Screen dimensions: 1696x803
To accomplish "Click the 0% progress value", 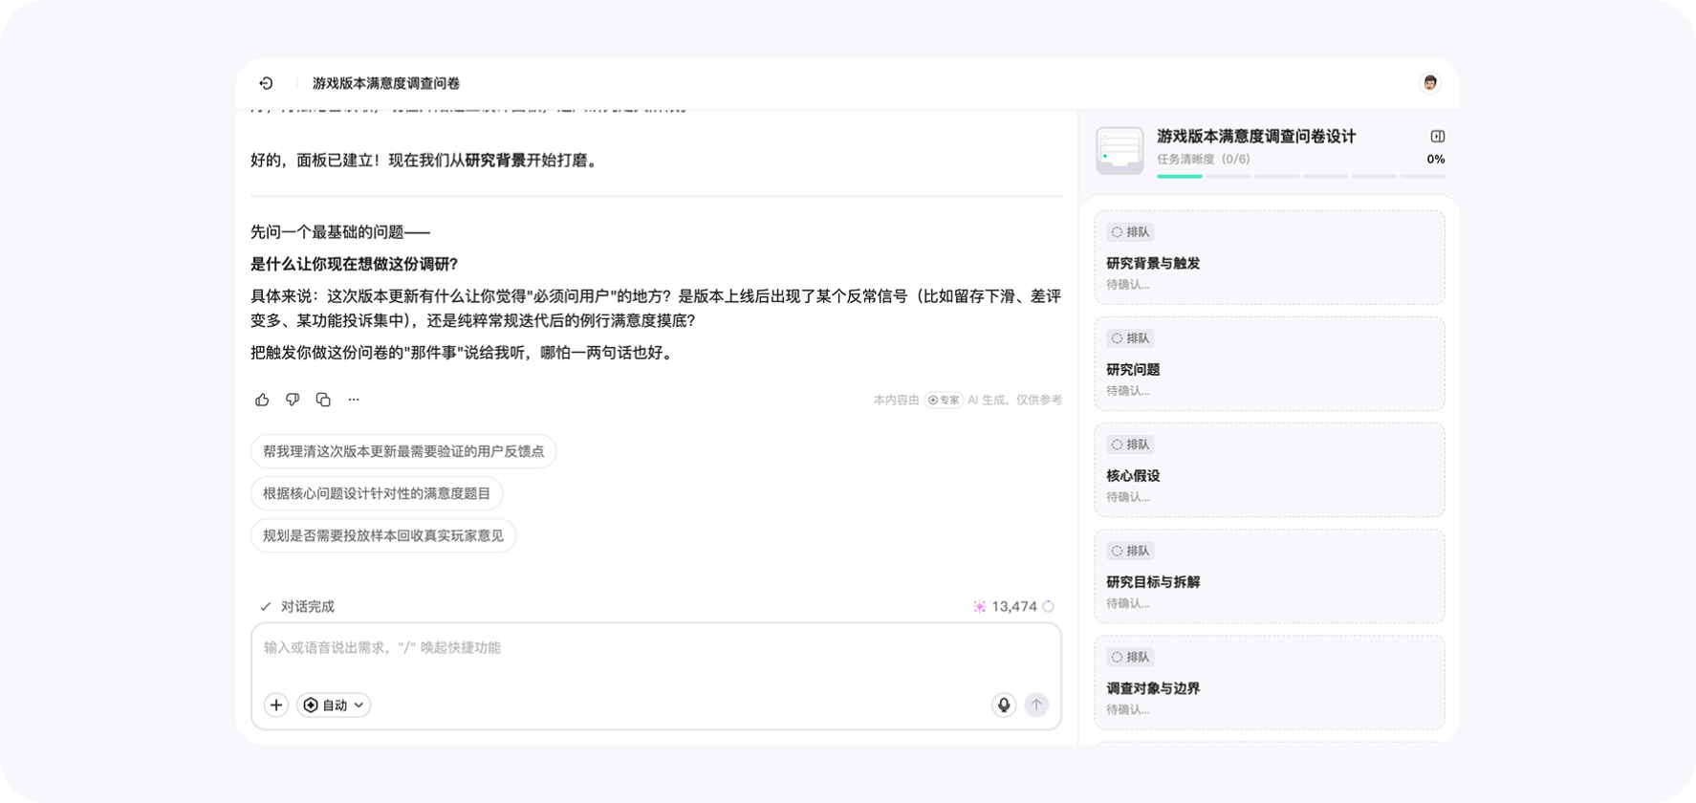I will click(x=1436, y=160).
